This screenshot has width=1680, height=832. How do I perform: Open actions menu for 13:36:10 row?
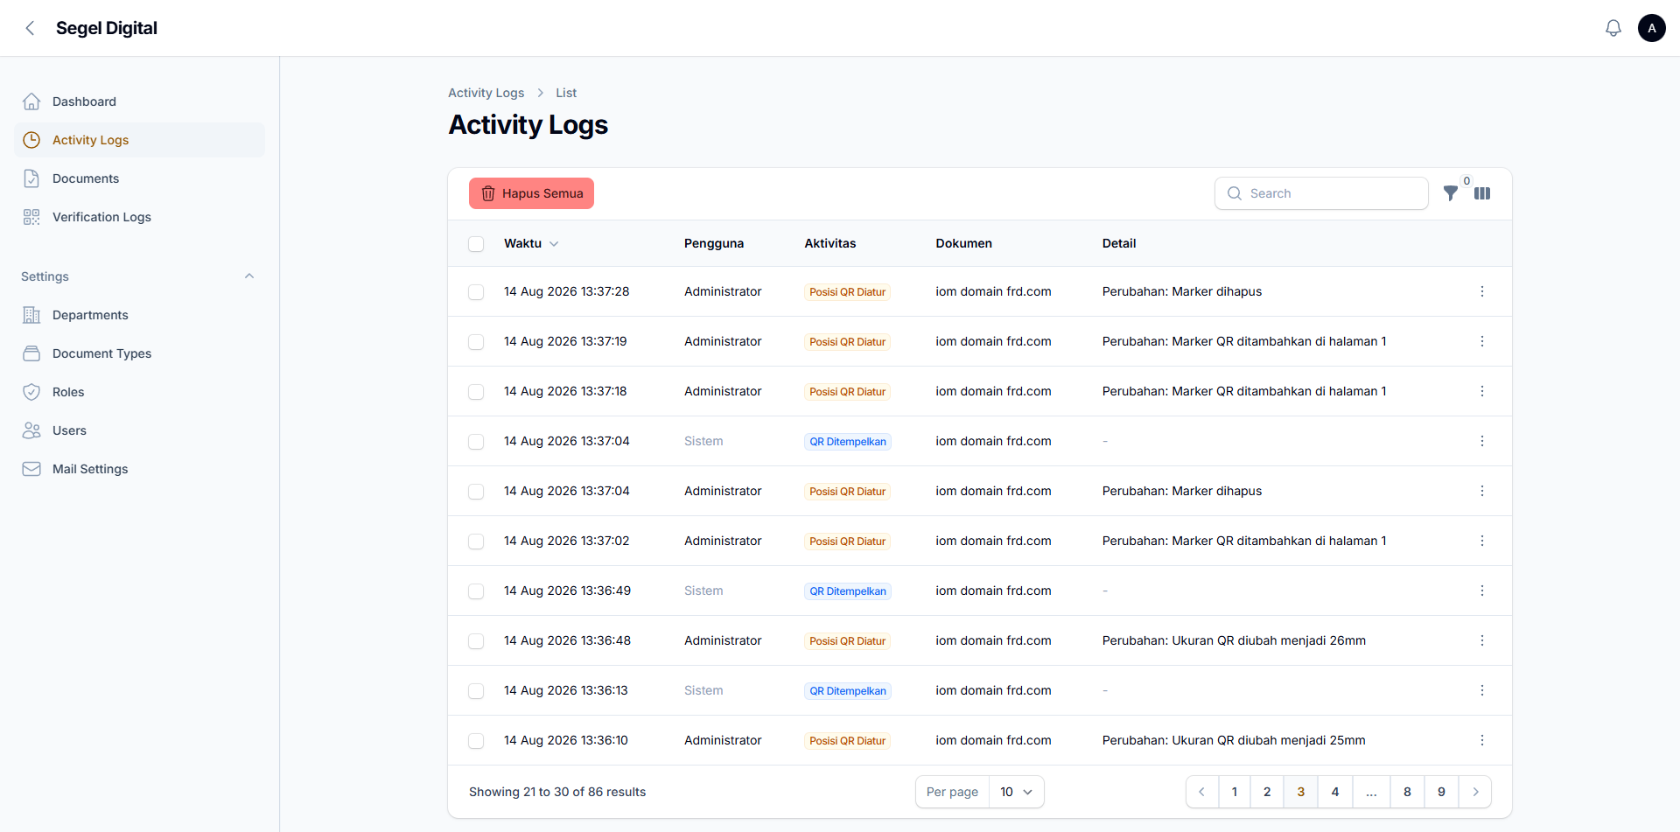click(x=1482, y=740)
